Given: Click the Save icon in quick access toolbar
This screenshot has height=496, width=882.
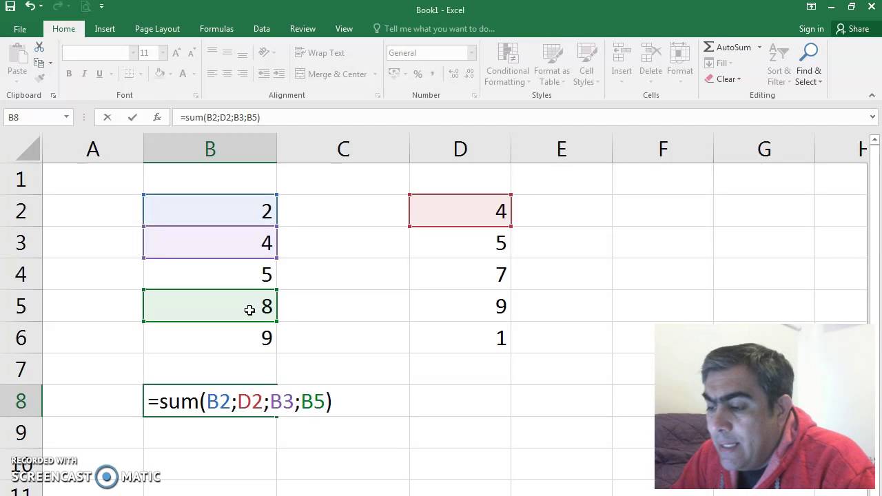Looking at the screenshot, I should [10, 7].
